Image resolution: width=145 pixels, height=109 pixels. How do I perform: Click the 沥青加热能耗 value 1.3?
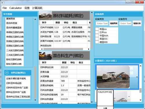coord(62,85)
